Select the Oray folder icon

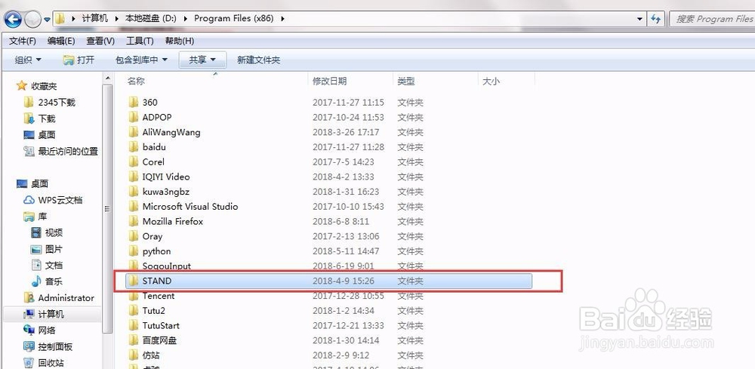coord(134,236)
